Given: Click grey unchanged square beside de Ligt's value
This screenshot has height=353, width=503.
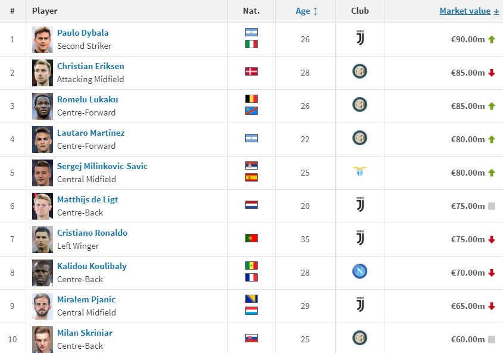Looking at the screenshot, I should 492,206.
